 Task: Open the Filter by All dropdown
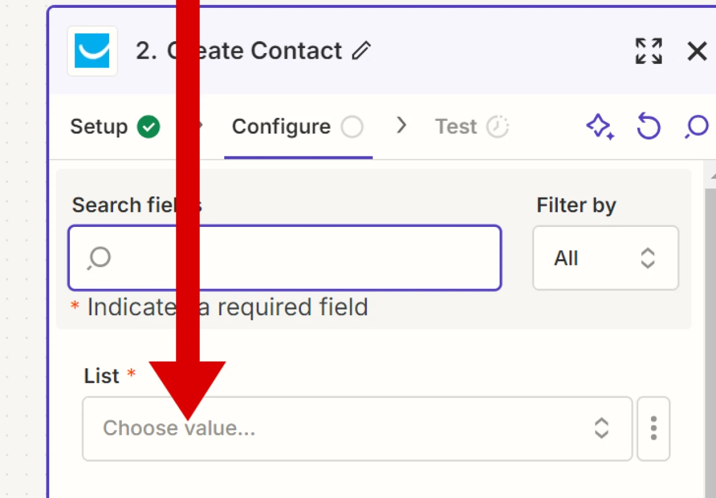606,258
